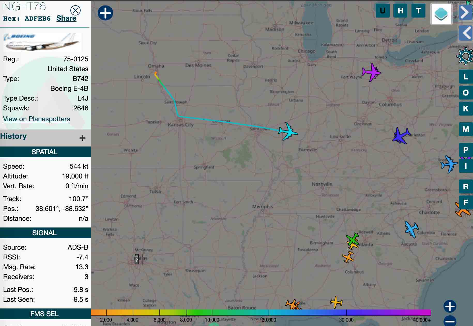Toggle the F button in sidebar
This screenshot has height=326, width=473.
[x=466, y=202]
